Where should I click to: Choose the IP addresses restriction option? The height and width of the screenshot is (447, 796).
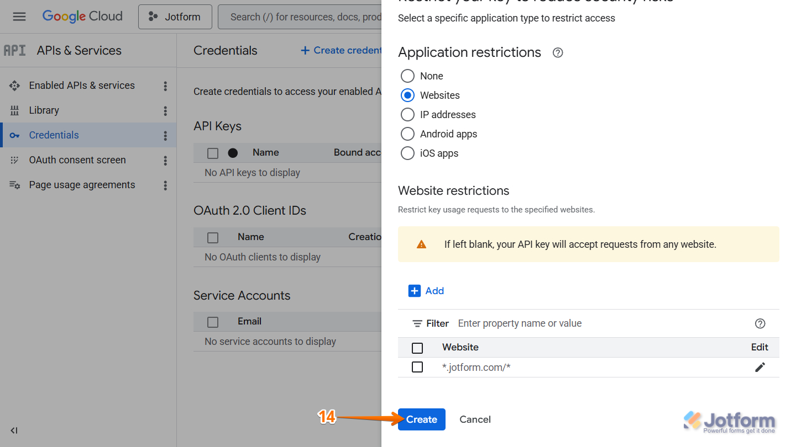407,114
